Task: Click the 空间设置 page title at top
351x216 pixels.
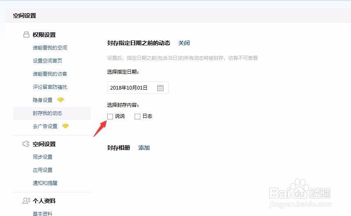Action: 25,16
